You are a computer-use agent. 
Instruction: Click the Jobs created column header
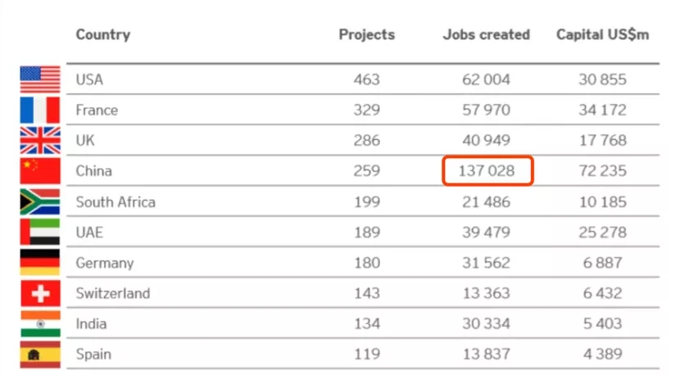click(x=486, y=35)
